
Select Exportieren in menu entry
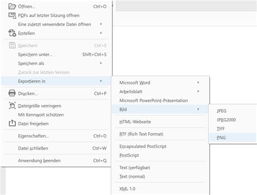[56, 81]
